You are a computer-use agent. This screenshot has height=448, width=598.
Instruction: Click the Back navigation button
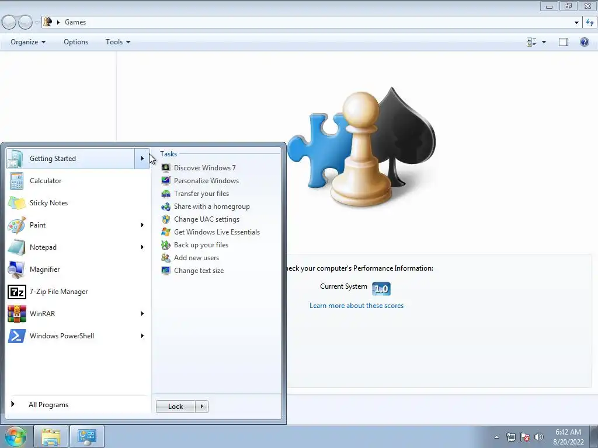(x=9, y=23)
